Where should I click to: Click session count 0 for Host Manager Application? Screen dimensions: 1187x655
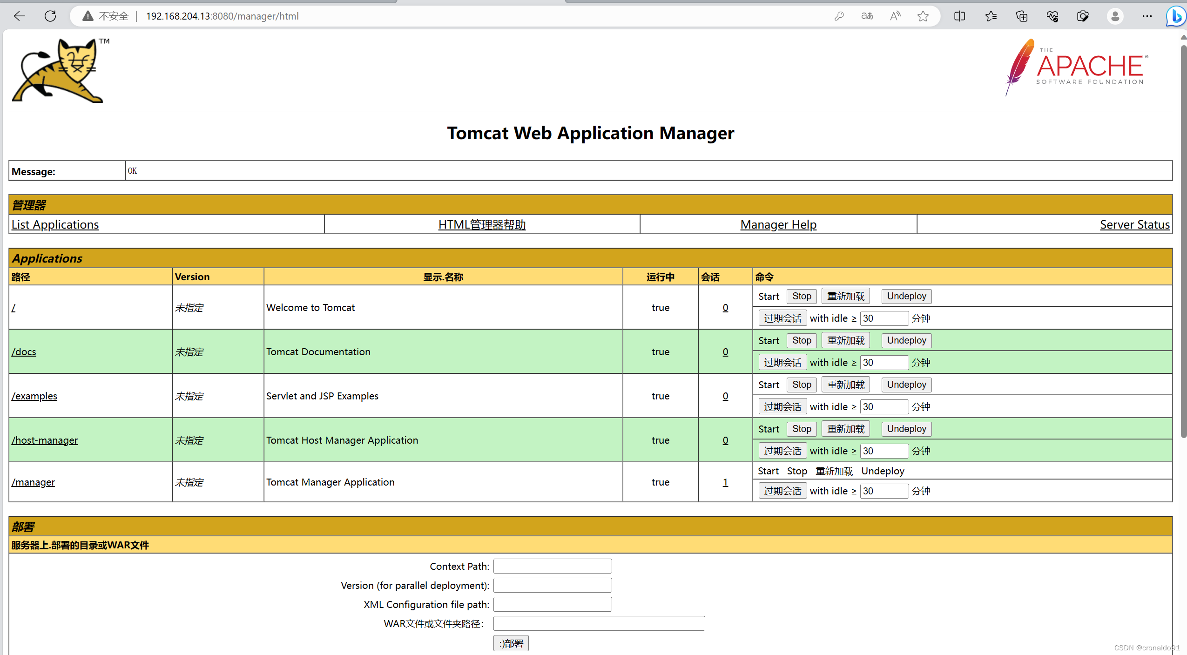(725, 440)
